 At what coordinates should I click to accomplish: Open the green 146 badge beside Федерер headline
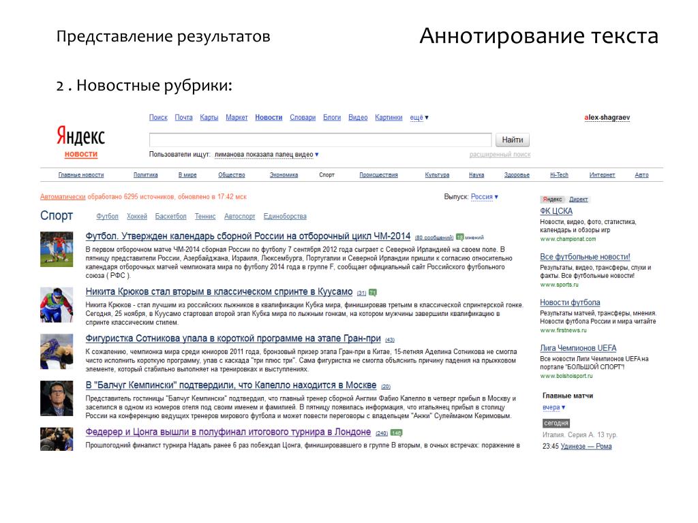396,432
